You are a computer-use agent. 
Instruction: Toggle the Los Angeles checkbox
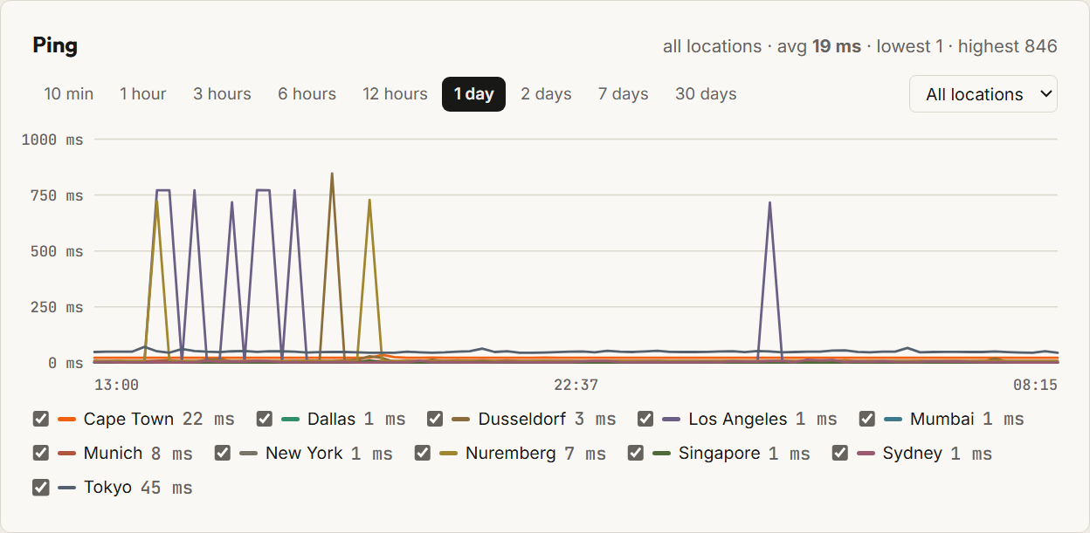pyautogui.click(x=645, y=419)
